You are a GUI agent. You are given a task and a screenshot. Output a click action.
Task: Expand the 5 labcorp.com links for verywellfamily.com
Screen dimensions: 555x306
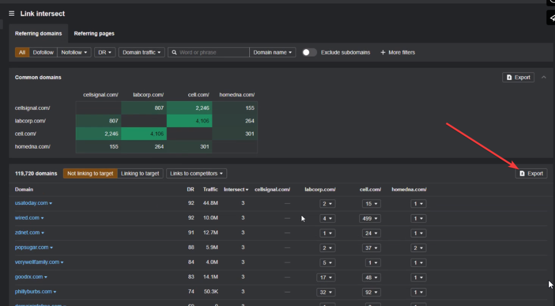click(327, 263)
